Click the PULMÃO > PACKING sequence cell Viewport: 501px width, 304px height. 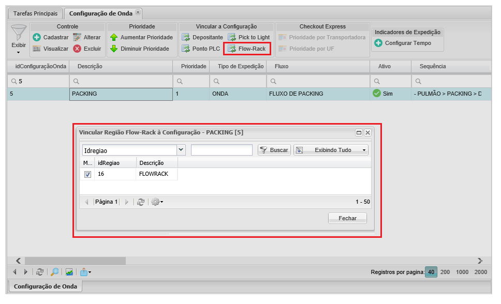tap(451, 94)
